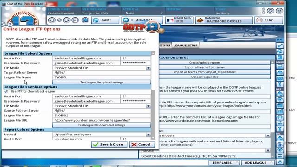Click Save & Close button
The image size is (297, 167).
[109, 144]
